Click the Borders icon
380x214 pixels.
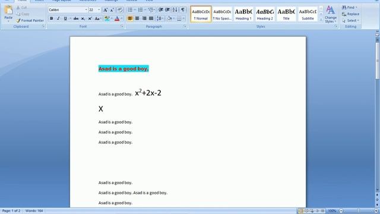coord(179,18)
